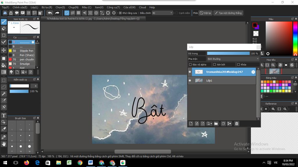Select the Eraser tool in left toolbar

pyautogui.click(x=4, y=28)
